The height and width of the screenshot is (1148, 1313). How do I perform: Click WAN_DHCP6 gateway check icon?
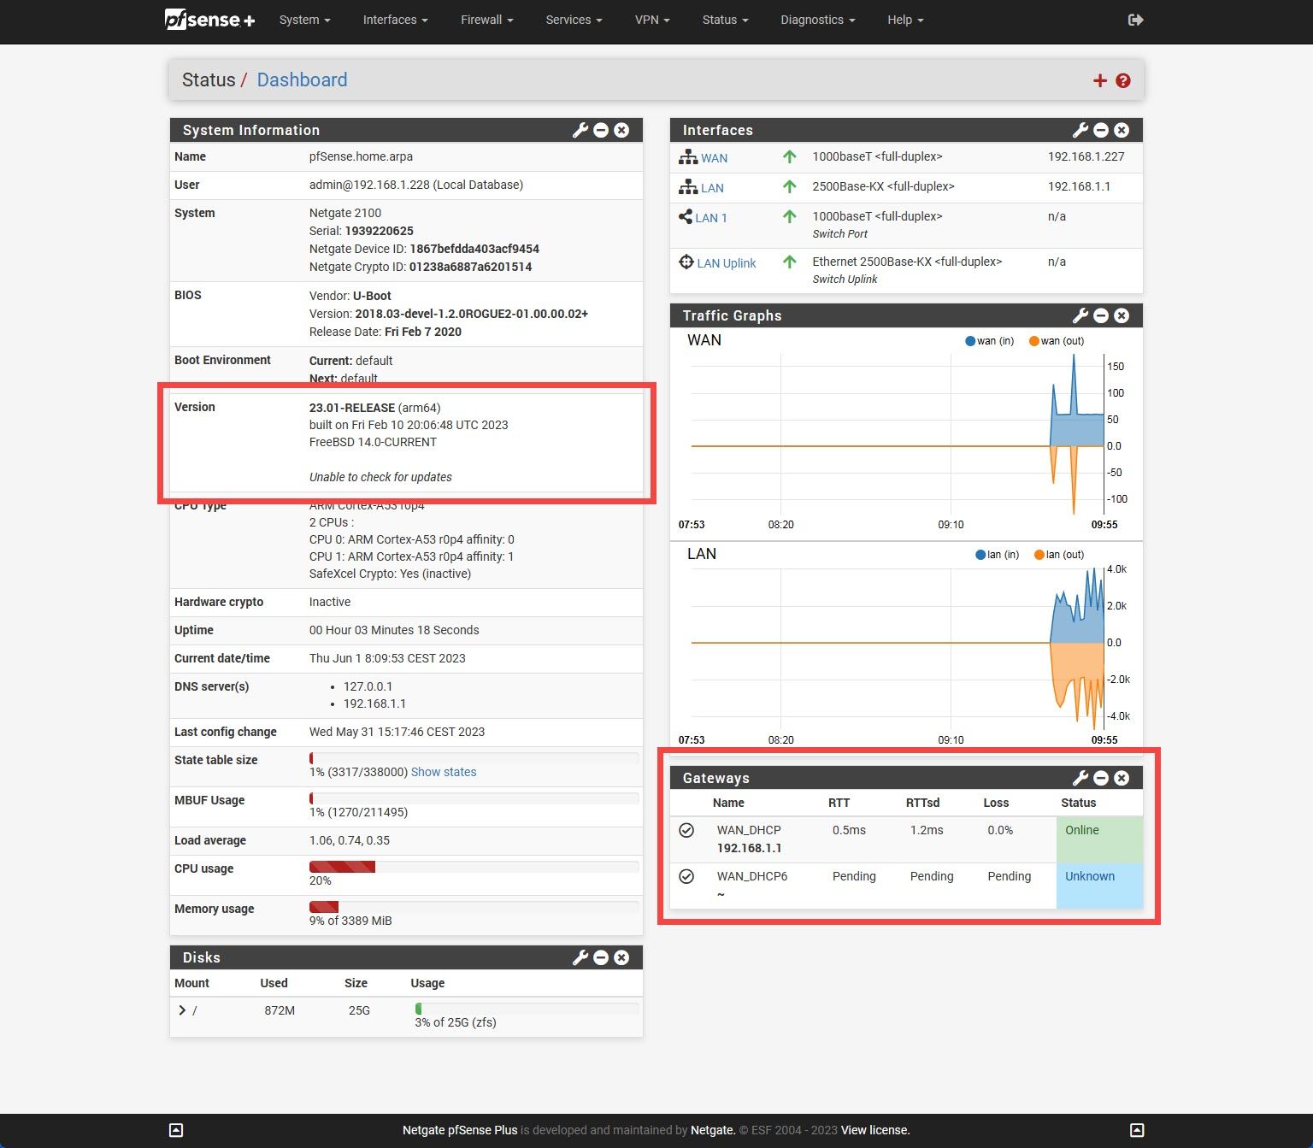[686, 876]
